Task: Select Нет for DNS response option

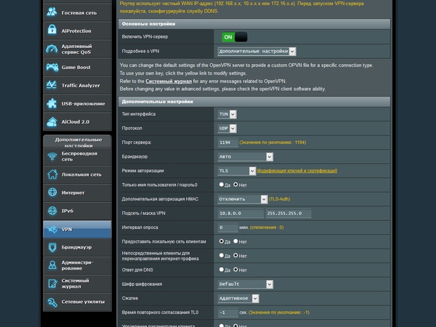Action: tap(235, 270)
